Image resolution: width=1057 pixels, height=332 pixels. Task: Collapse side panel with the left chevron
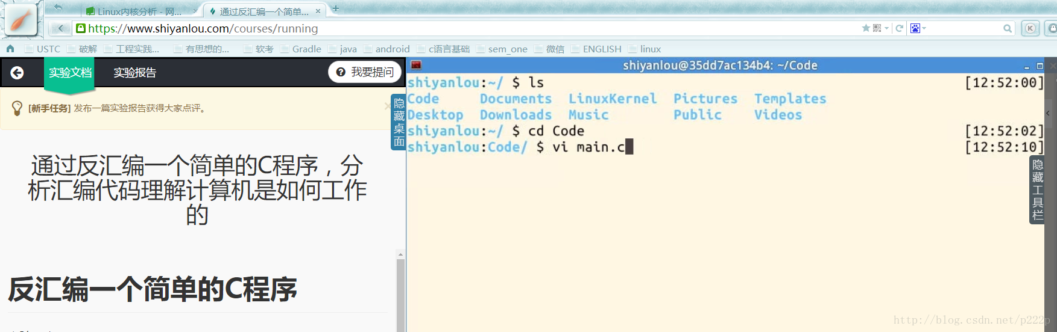tap(1048, 113)
